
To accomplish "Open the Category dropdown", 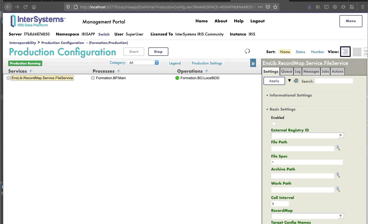I will [143, 63].
